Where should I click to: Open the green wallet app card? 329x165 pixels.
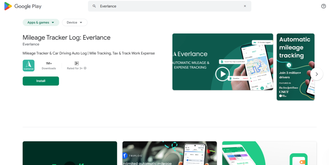(x=270, y=153)
